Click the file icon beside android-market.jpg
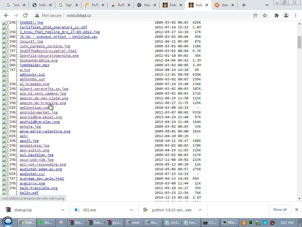The image size is (302, 227). tap(5, 112)
